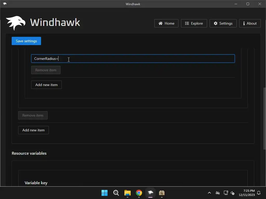Click the Windhawk eagle logo
The image size is (266, 199).
point(16,23)
